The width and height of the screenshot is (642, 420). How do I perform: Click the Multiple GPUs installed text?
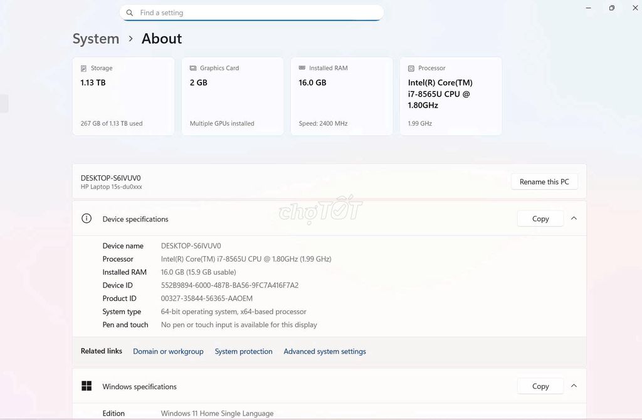tap(222, 123)
